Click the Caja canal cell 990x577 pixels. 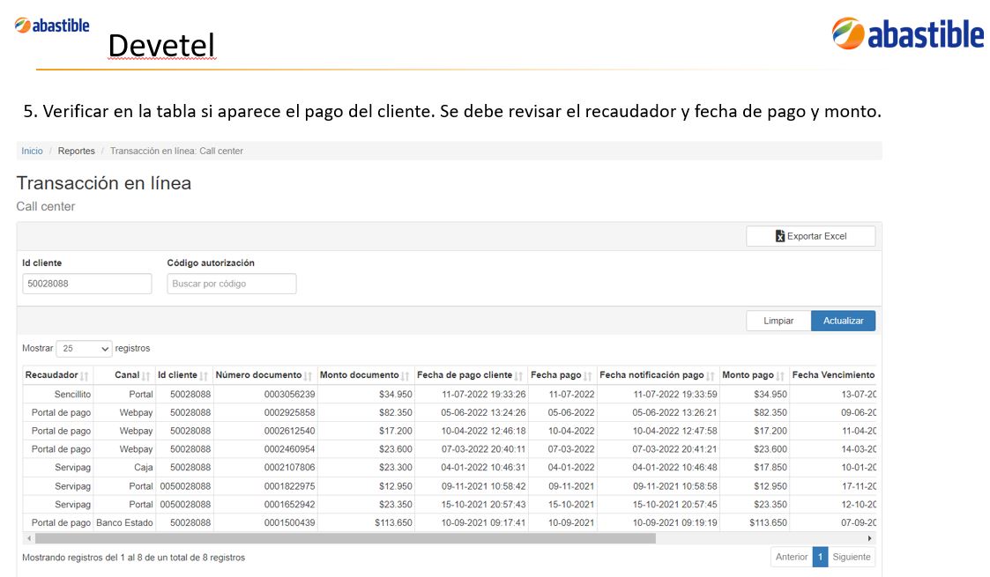[125, 467]
